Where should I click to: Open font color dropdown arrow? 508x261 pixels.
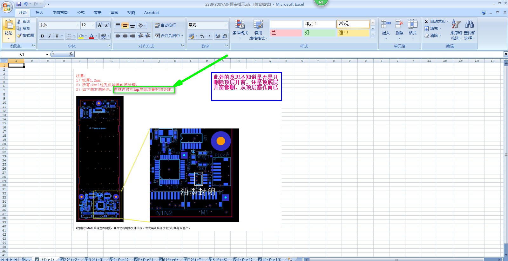point(97,36)
